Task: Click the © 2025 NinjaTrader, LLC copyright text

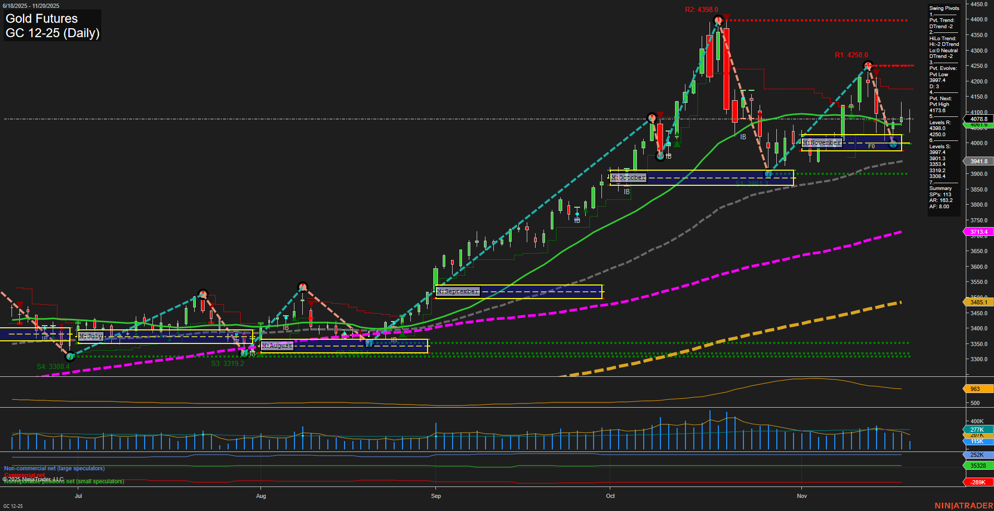Action: pos(33,478)
